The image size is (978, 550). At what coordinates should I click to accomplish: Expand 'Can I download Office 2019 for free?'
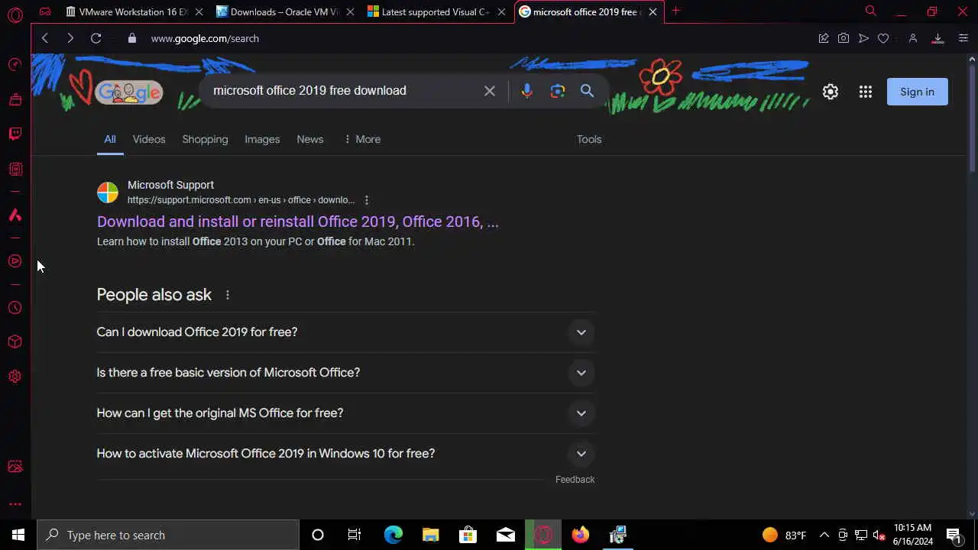coord(346,332)
